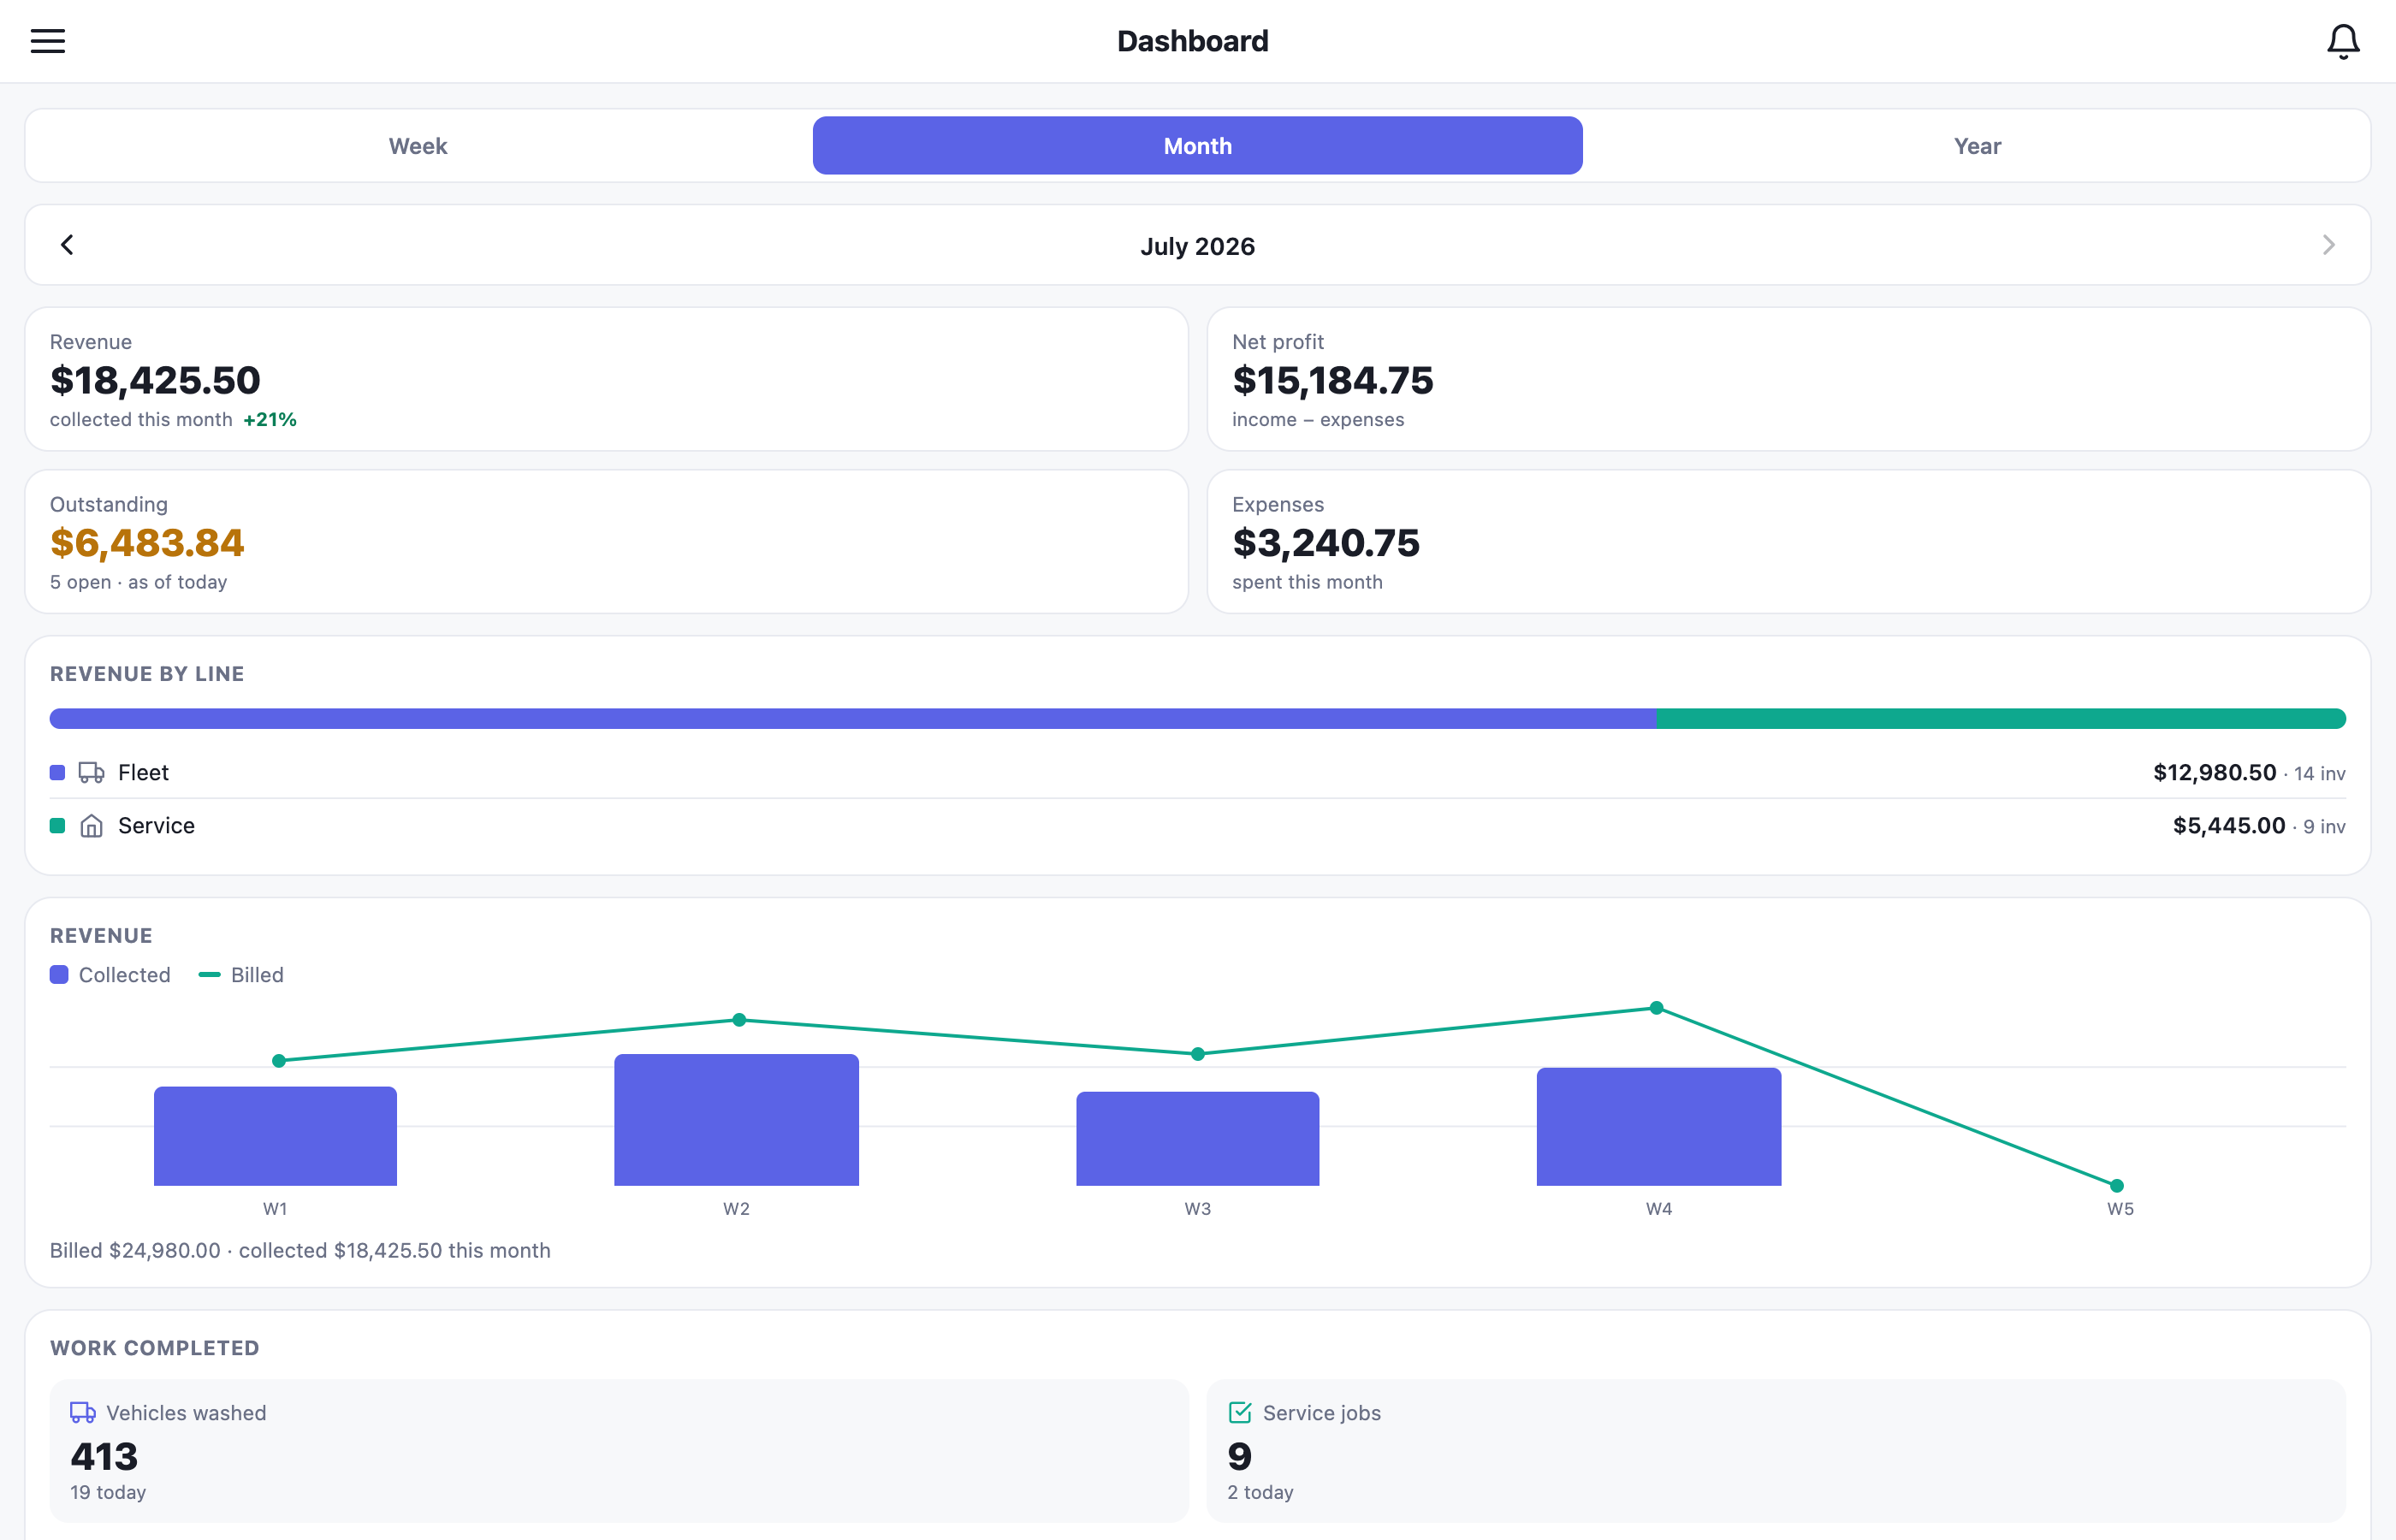Select the Month tab
Viewport: 2396px width, 1540px height.
1198,146
